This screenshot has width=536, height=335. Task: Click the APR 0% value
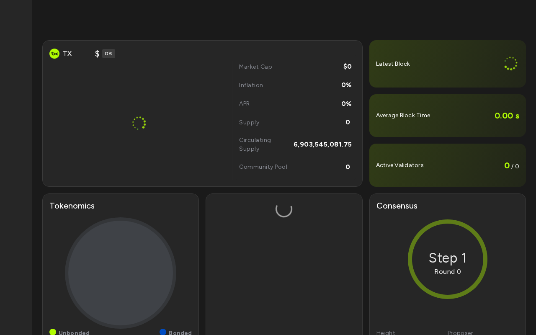click(x=346, y=104)
